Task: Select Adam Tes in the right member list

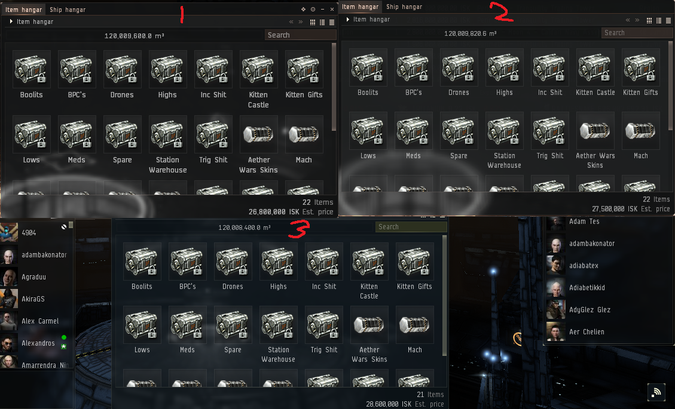Action: [x=609, y=222]
